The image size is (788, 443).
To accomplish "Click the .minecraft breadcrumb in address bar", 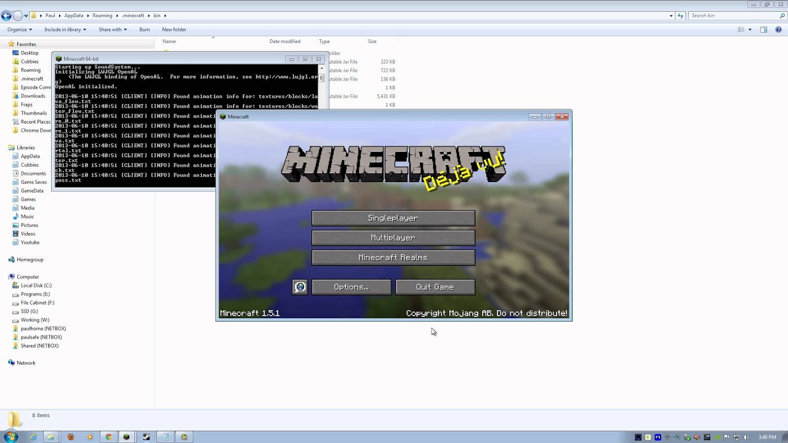I will [133, 15].
